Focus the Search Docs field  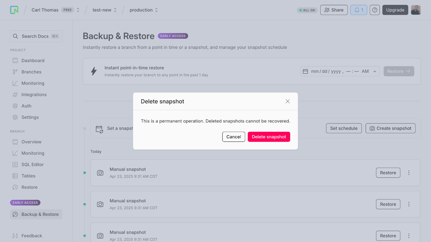(x=36, y=36)
